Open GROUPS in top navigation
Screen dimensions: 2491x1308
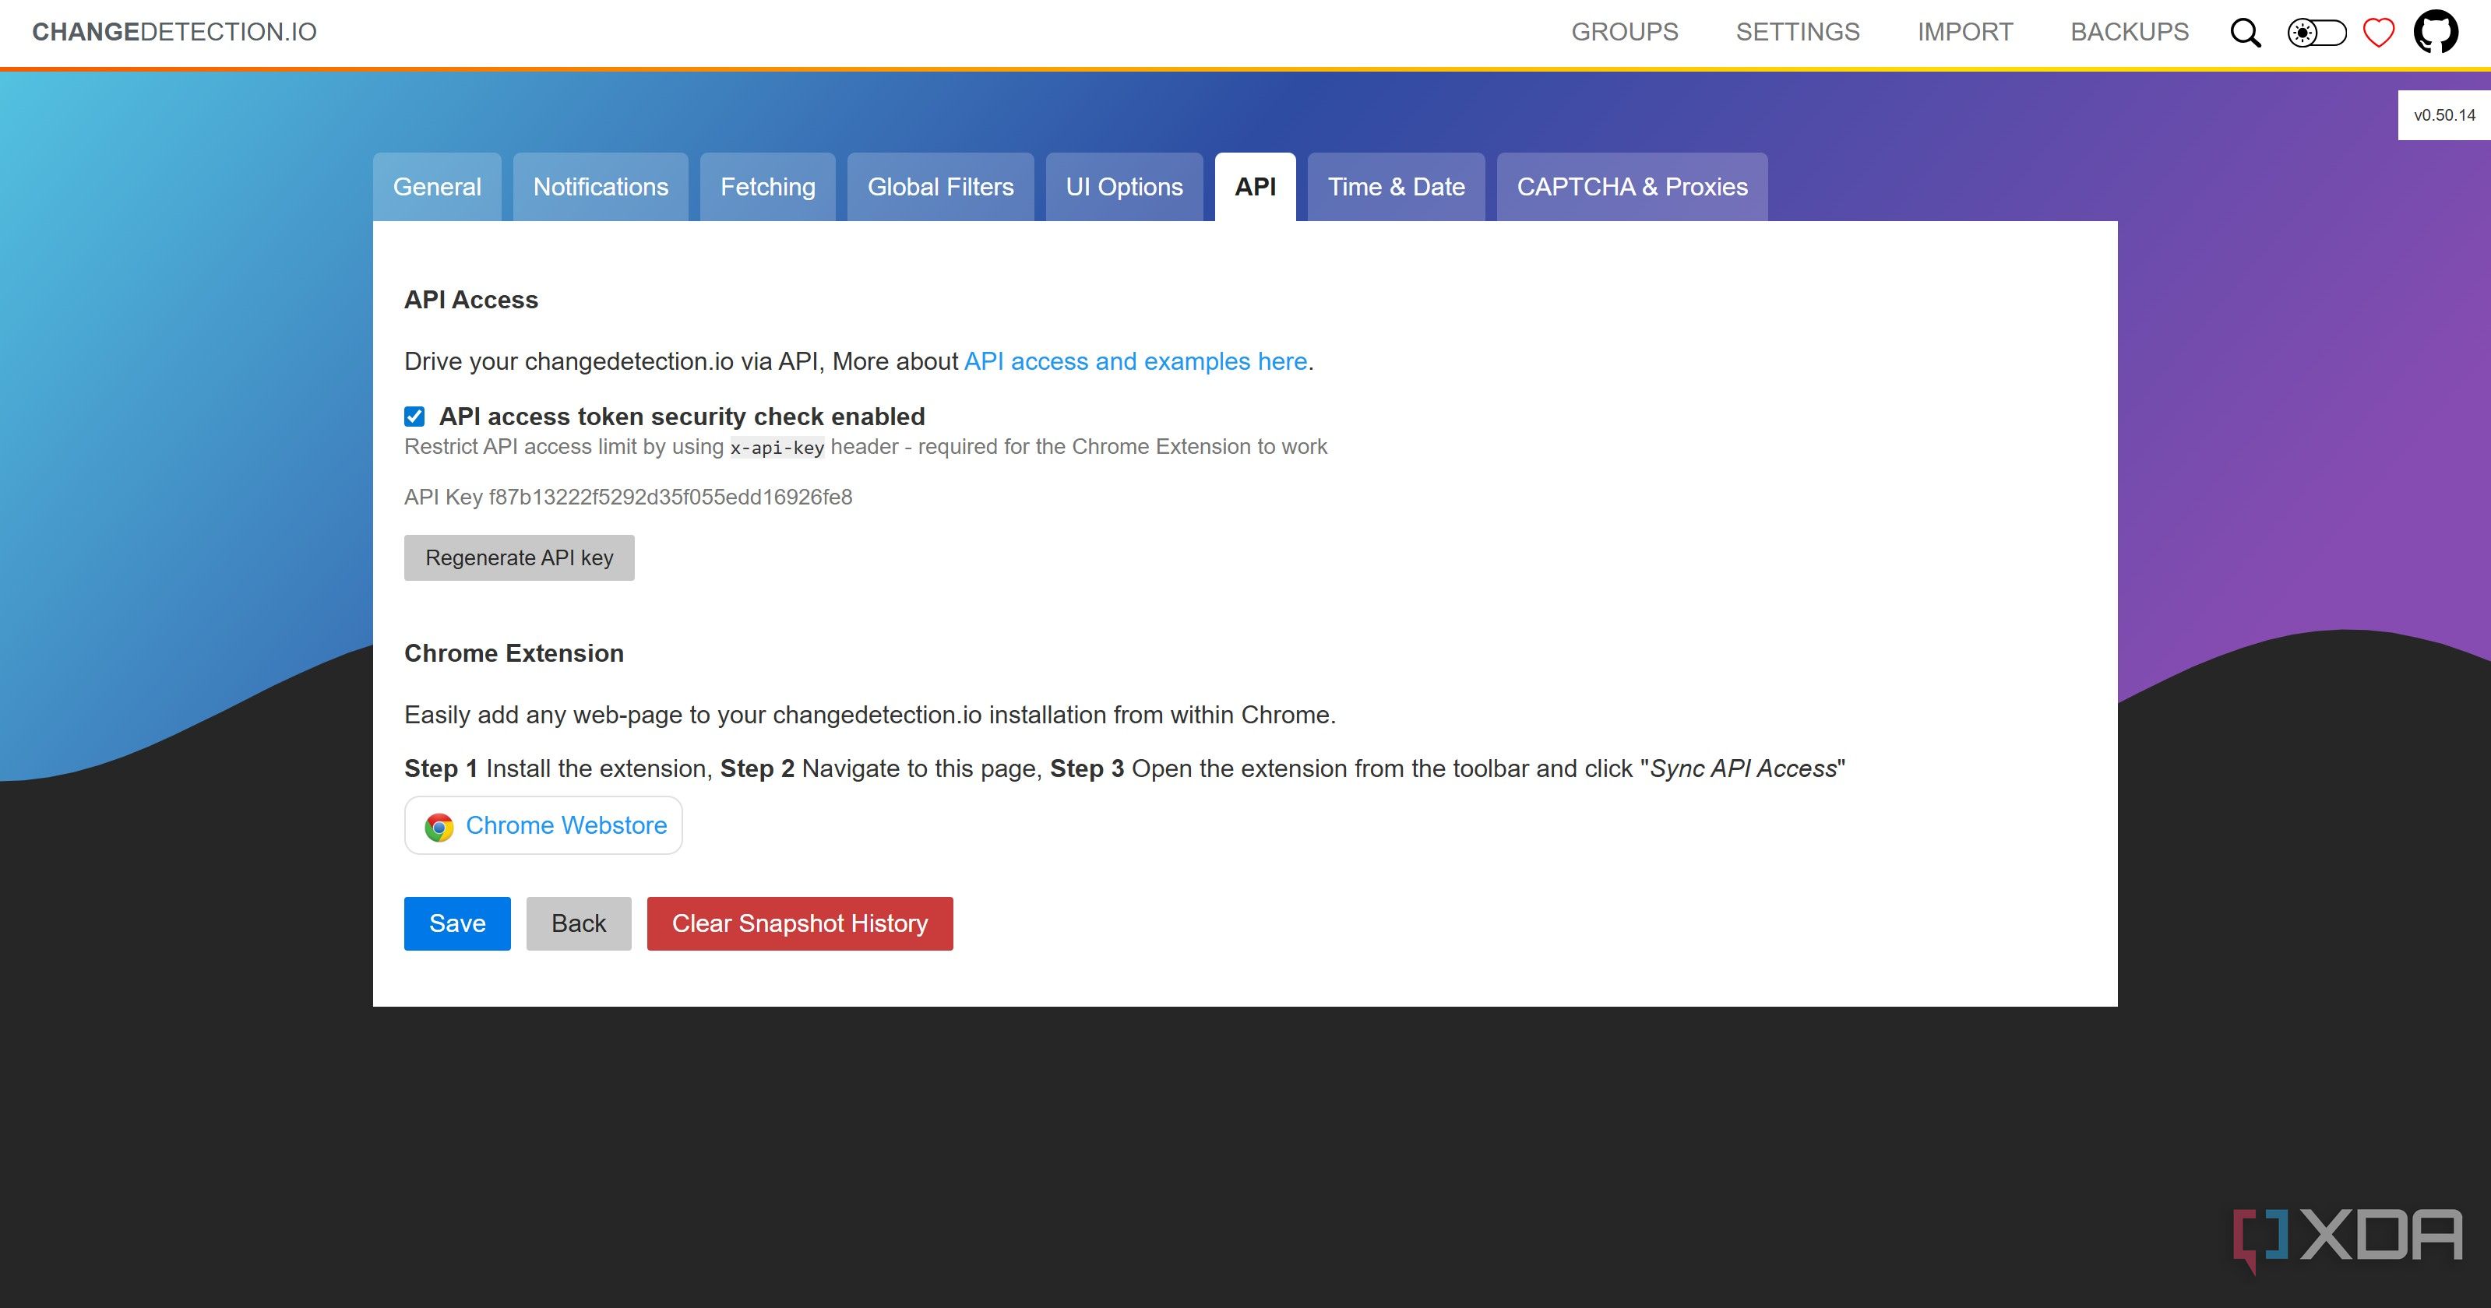1625,32
